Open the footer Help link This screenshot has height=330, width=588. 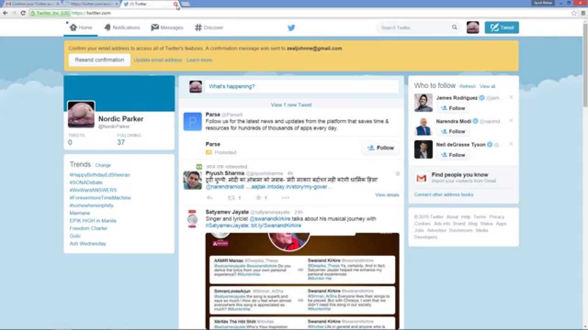466,217
